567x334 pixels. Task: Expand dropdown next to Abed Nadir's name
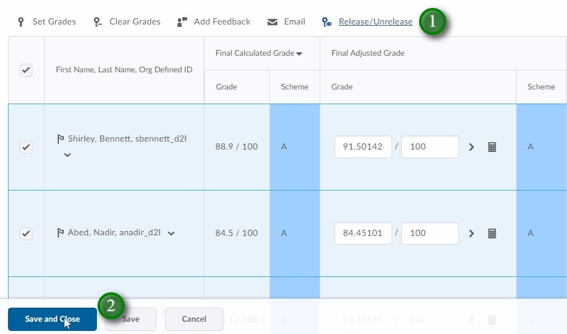[x=171, y=233]
